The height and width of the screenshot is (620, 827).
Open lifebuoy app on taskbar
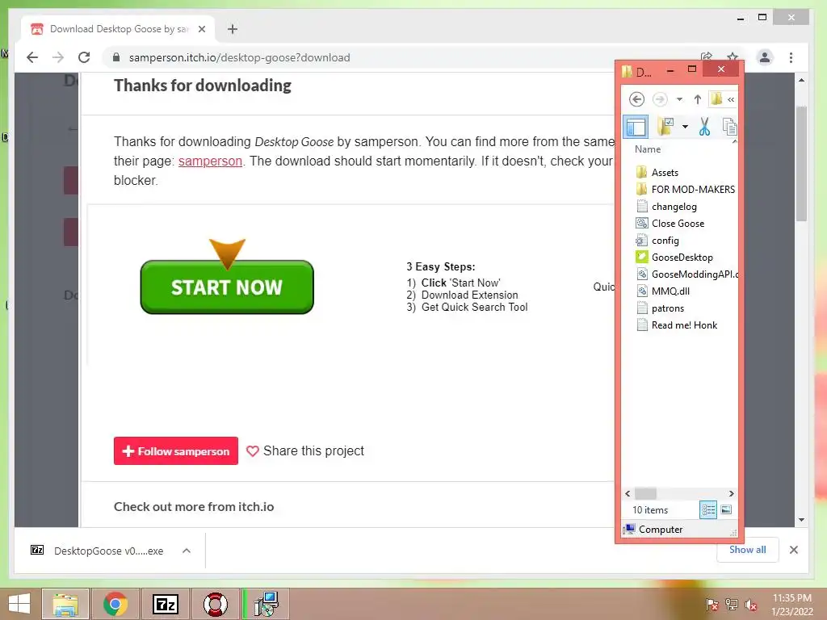216,604
